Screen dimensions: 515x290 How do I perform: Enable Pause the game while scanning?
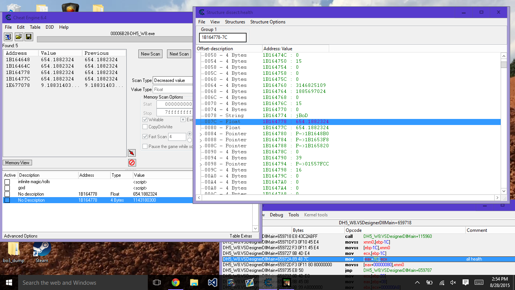(x=145, y=147)
